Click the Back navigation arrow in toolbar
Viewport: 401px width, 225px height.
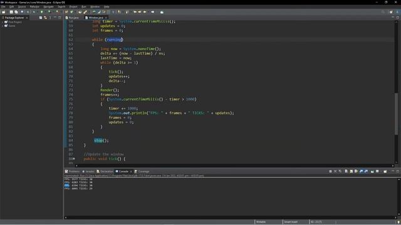[x=145, y=12]
